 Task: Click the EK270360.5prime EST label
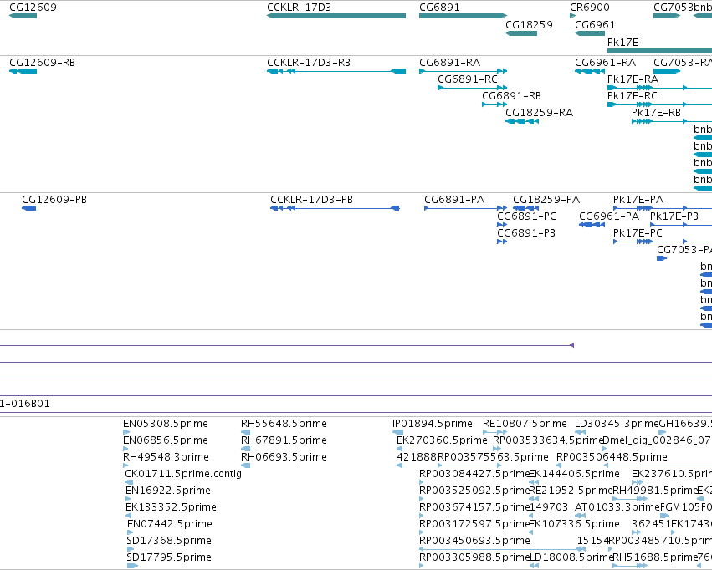pyautogui.click(x=442, y=440)
